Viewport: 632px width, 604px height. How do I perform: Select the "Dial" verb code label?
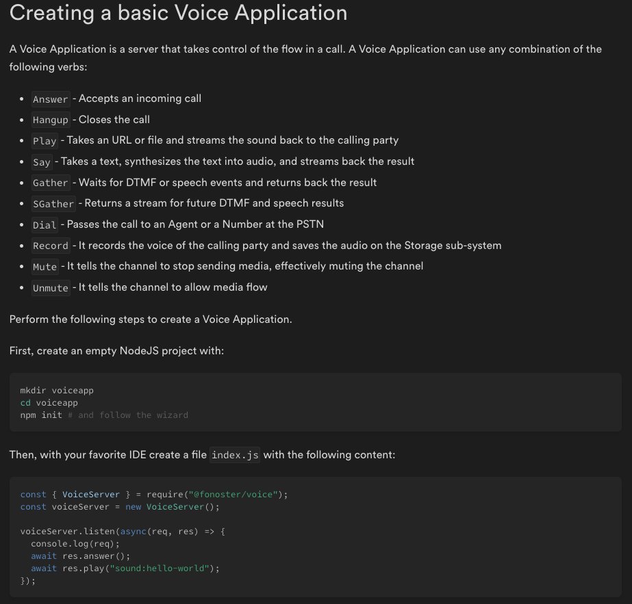[x=45, y=224]
